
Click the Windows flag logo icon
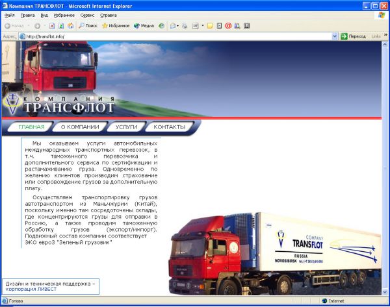point(382,15)
